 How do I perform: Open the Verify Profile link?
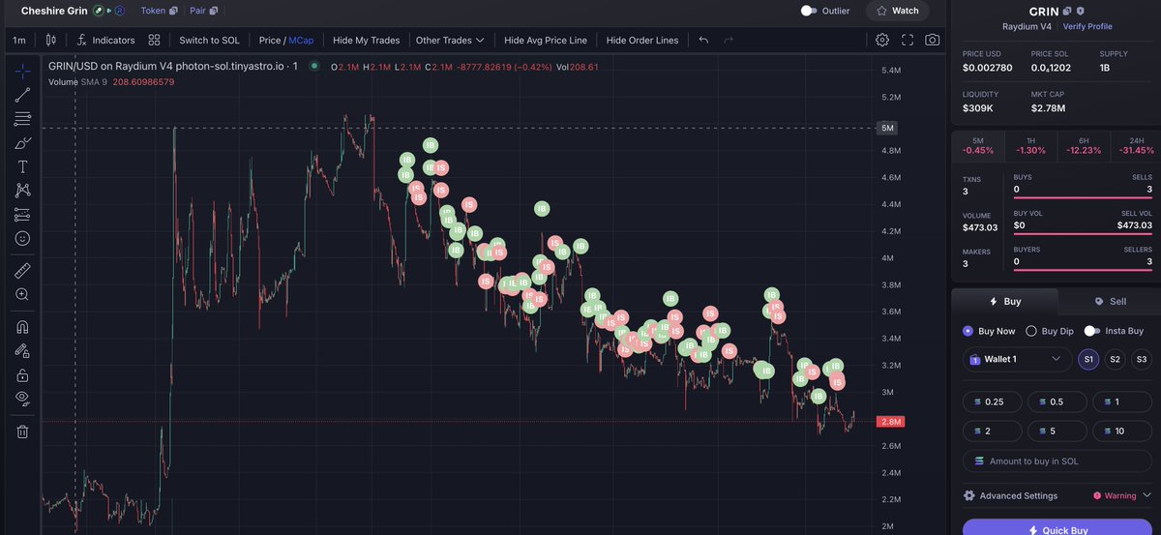click(x=1087, y=26)
